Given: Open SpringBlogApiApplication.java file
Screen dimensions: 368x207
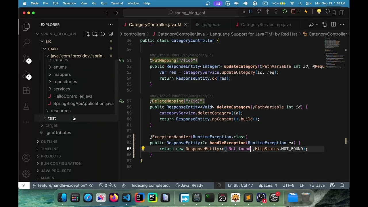Looking at the screenshot, I should 83,103.
